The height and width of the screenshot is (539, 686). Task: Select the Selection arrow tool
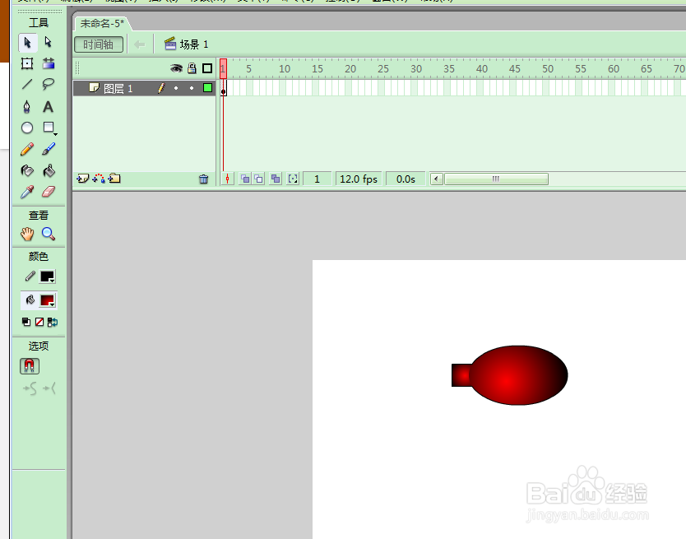click(28, 43)
